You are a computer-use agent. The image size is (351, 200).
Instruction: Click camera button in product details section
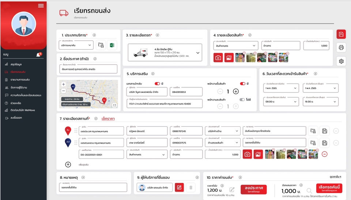(218, 58)
